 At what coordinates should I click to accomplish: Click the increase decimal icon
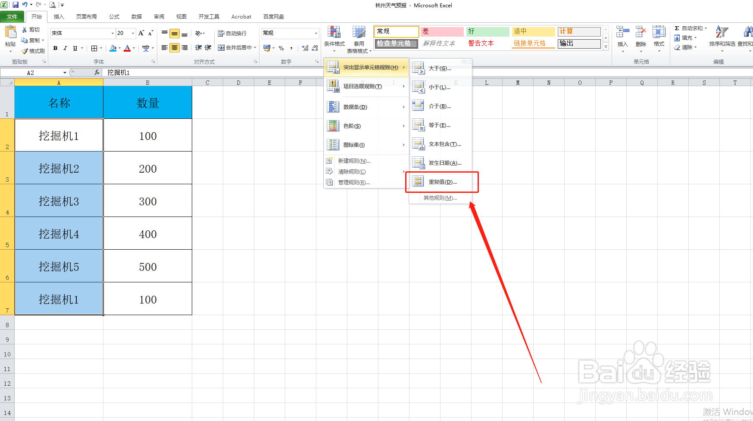pyautogui.click(x=305, y=48)
